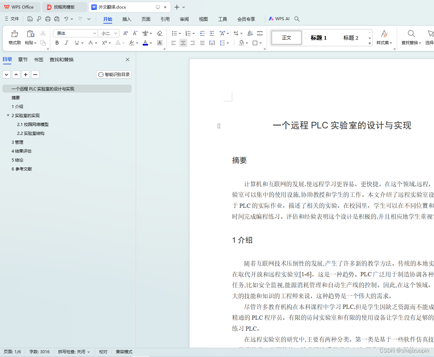Toggle Center alignment button

click(183, 43)
